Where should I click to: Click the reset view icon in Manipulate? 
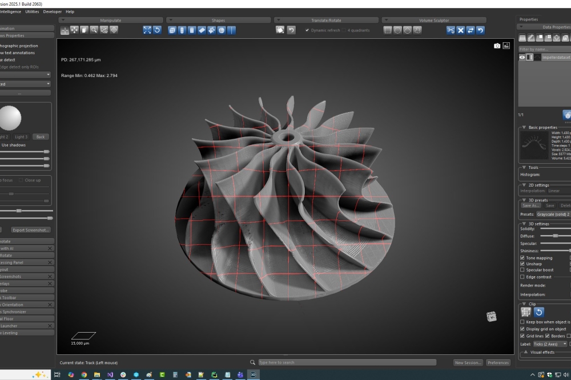(x=157, y=30)
